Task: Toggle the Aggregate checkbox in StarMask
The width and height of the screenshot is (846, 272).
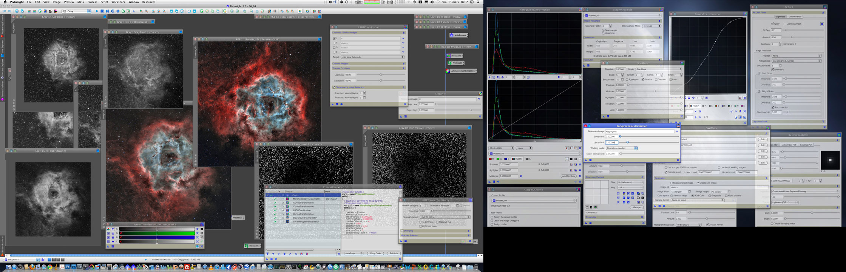Action: (627, 79)
